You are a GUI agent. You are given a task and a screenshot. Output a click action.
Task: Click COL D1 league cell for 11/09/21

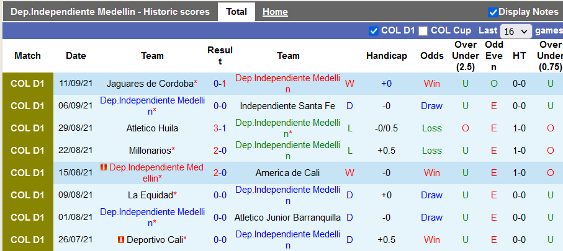click(28, 84)
